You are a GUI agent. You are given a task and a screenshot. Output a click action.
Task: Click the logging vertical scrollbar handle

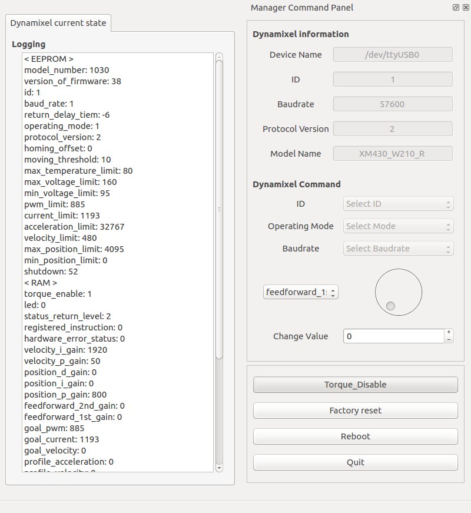point(219,210)
